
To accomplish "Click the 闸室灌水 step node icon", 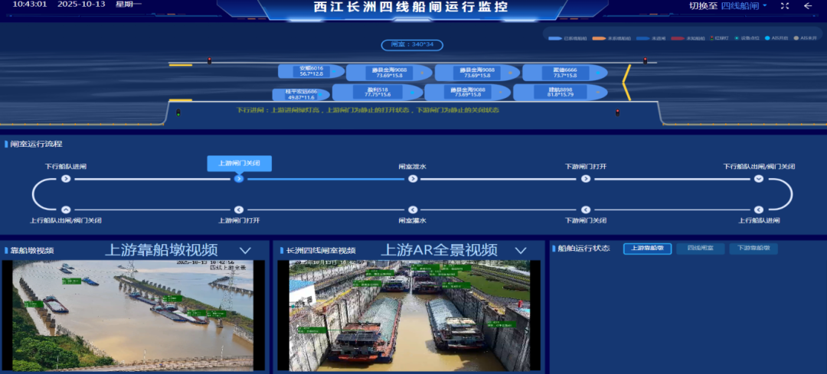I will (x=413, y=209).
